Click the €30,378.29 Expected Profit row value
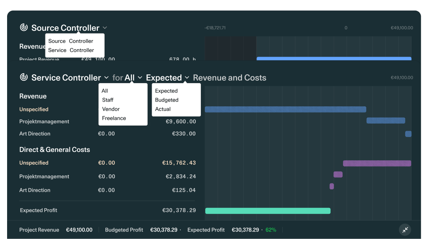431x239 pixels. point(179,210)
